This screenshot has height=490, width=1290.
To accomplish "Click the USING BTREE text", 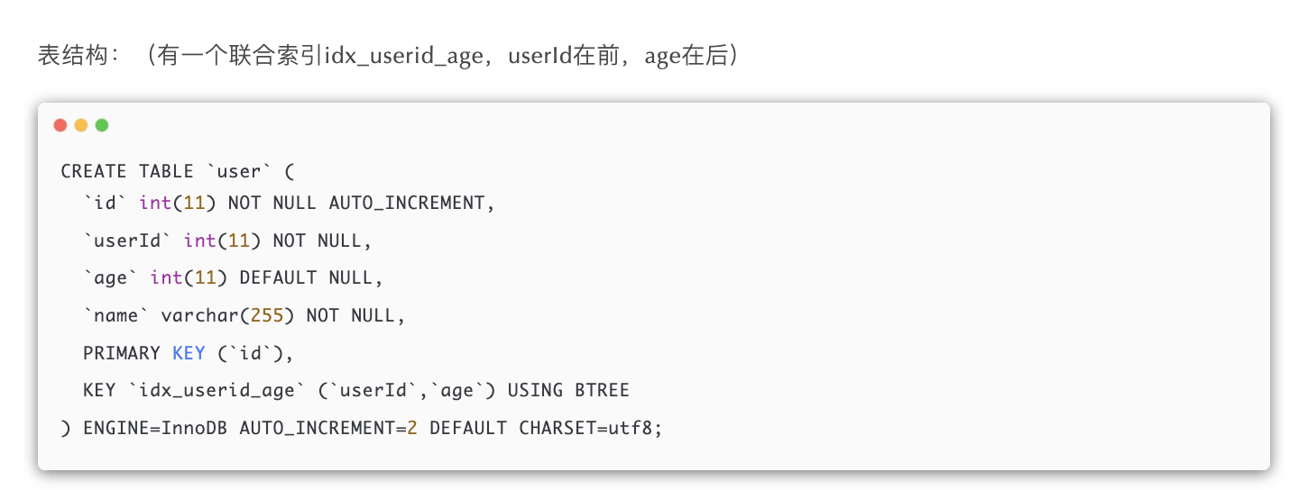I will [568, 390].
